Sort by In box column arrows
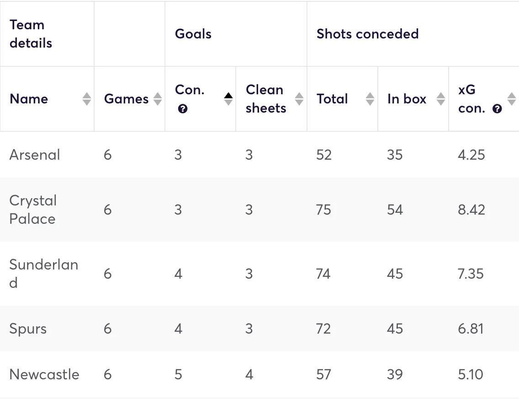The height and width of the screenshot is (399, 519). [x=441, y=99]
